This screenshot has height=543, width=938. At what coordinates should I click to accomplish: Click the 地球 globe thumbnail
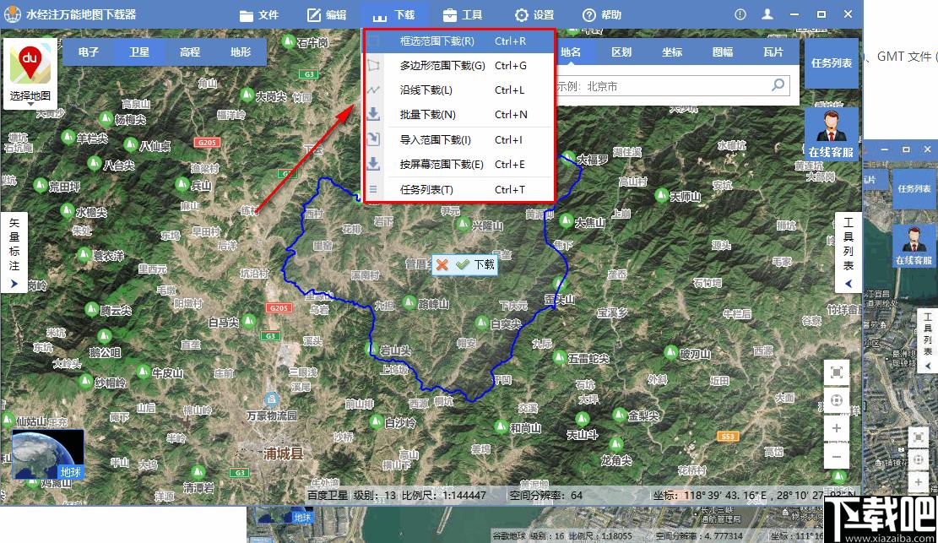point(48,453)
